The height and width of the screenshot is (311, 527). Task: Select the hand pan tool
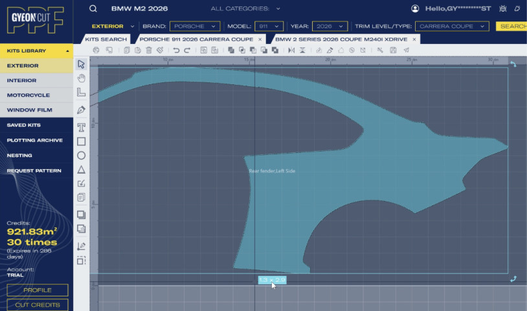(81, 78)
